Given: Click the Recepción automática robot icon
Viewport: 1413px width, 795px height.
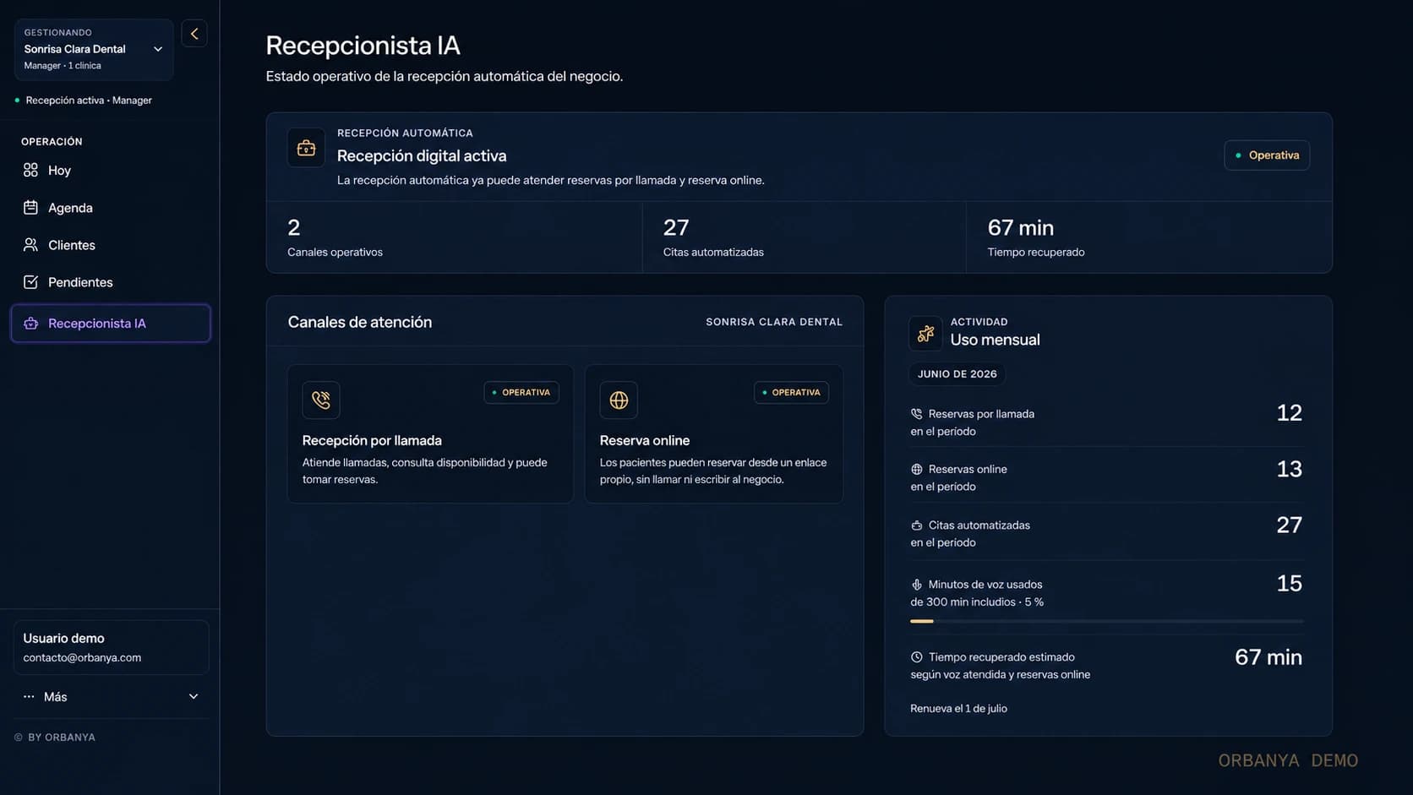Looking at the screenshot, I should (306, 149).
